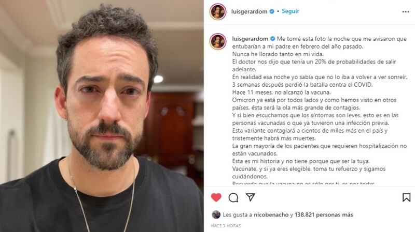The width and height of the screenshot is (415, 232).
Task: View the 138,821 personas más likes list
Action: [x=324, y=215]
